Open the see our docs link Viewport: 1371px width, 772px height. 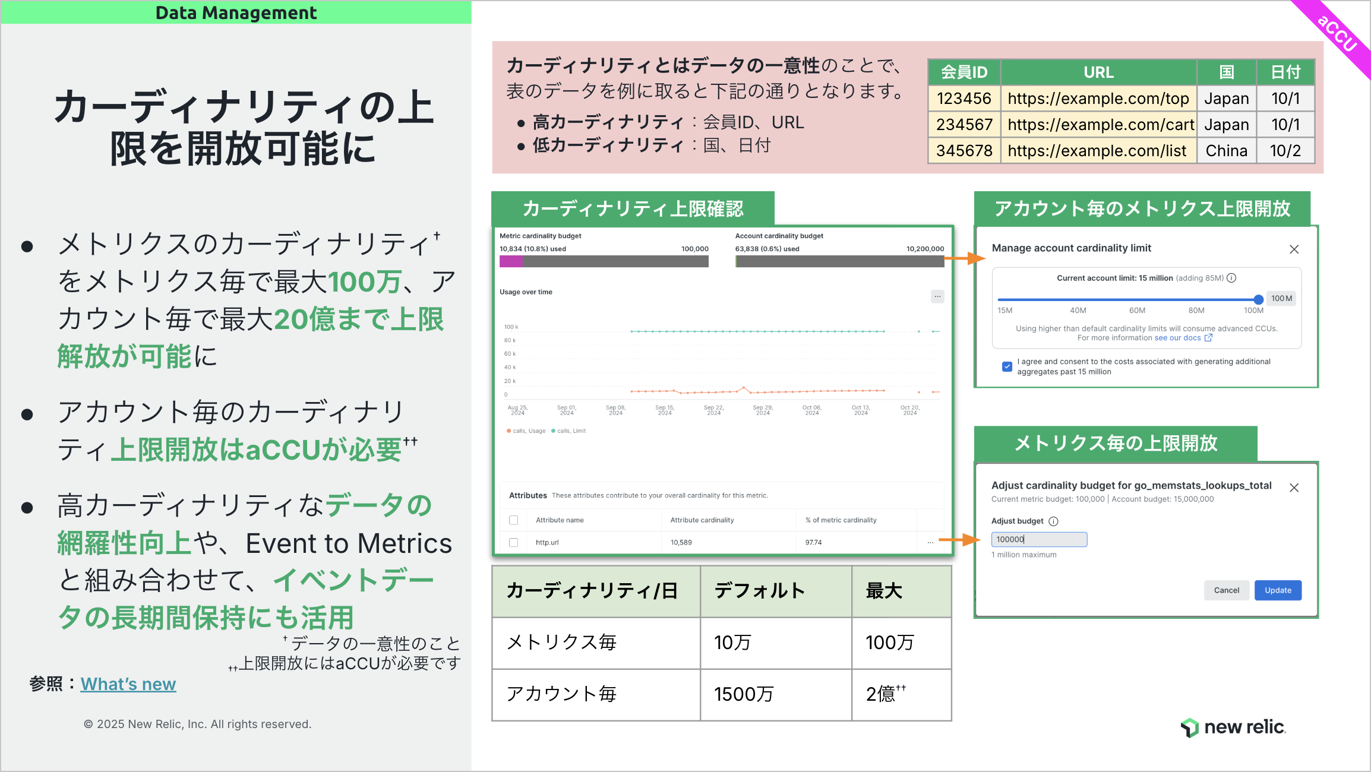click(x=1177, y=338)
